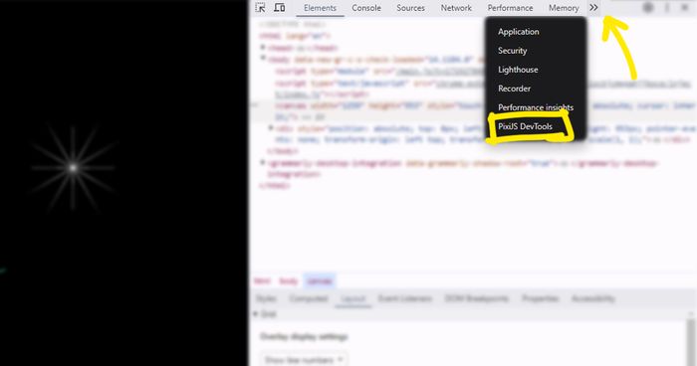Open the DevTools three-dot customize menu

(667, 8)
